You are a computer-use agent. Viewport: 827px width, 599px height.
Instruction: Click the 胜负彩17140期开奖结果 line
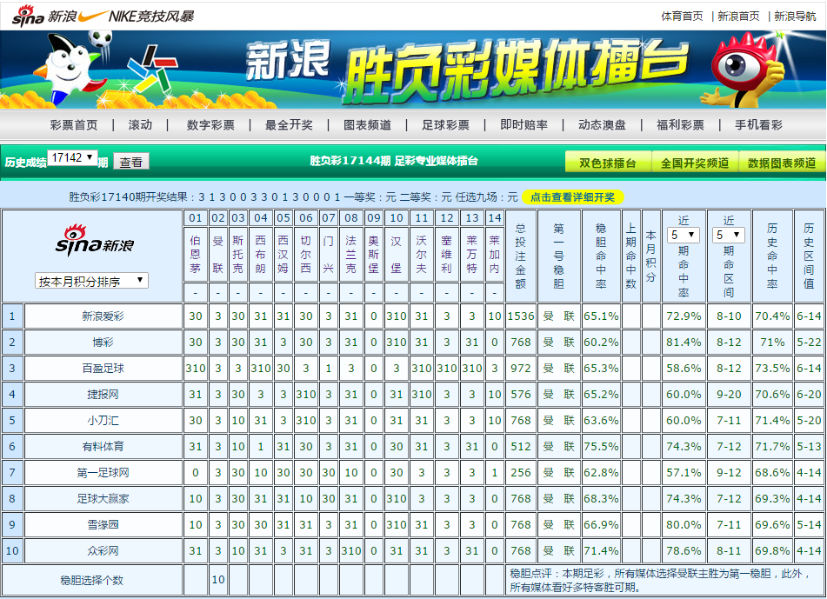tap(294, 197)
